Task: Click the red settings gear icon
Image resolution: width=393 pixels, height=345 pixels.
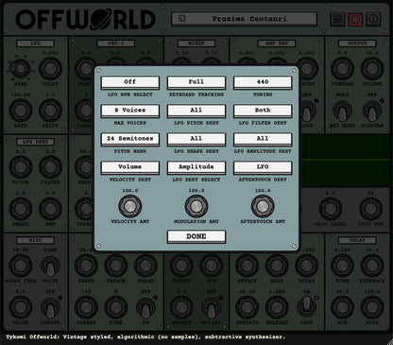Action: (355, 19)
